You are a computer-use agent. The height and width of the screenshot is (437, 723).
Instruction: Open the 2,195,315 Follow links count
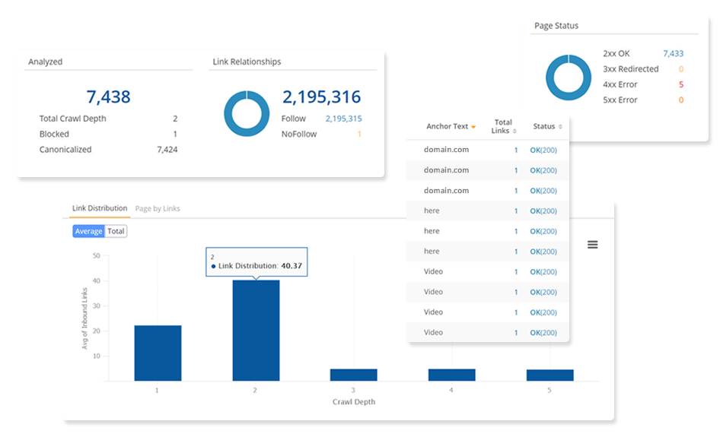click(x=343, y=119)
